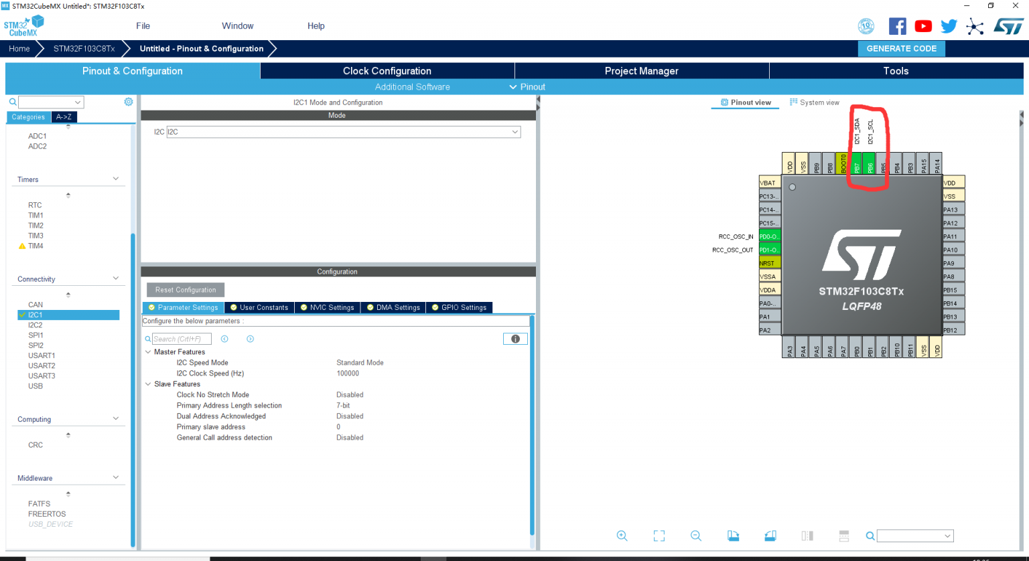Click the GENERATE CODE button
This screenshot has height=561, width=1029.
coord(901,48)
